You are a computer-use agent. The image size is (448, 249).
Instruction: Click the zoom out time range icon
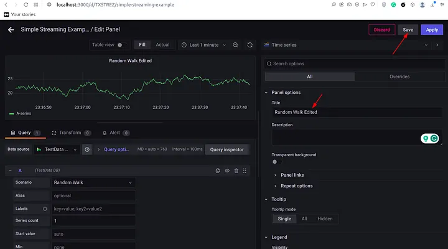tap(235, 45)
